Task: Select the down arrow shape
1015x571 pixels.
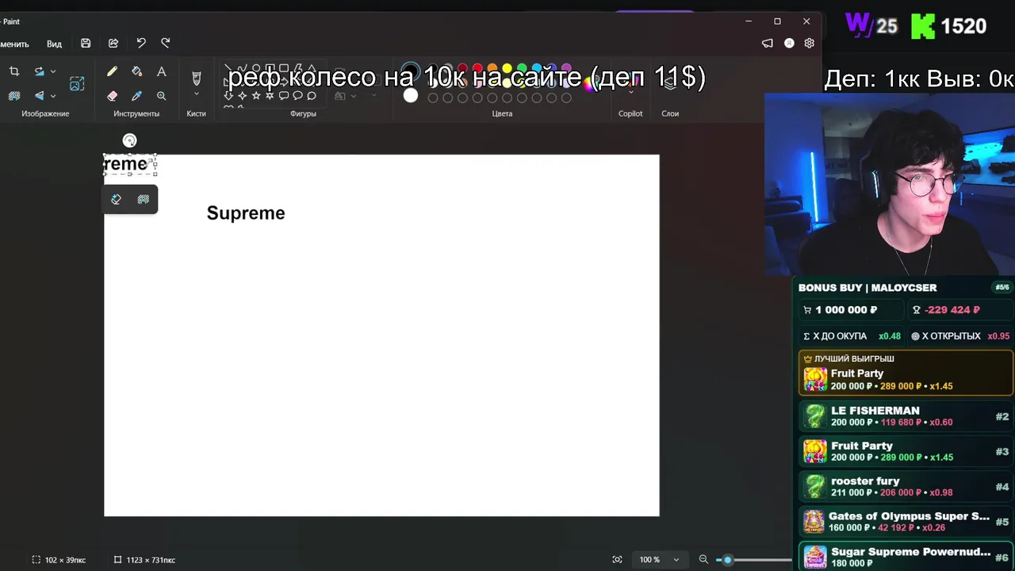Action: 228,95
